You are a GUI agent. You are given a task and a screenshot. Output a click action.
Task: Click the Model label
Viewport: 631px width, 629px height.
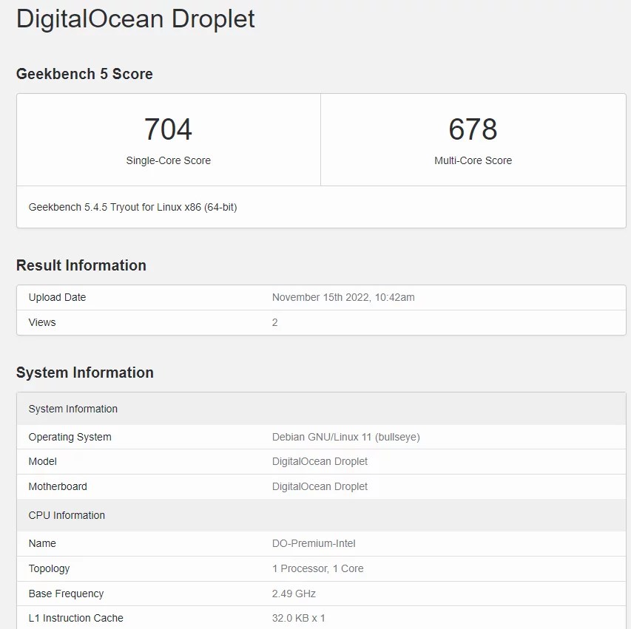coord(43,461)
